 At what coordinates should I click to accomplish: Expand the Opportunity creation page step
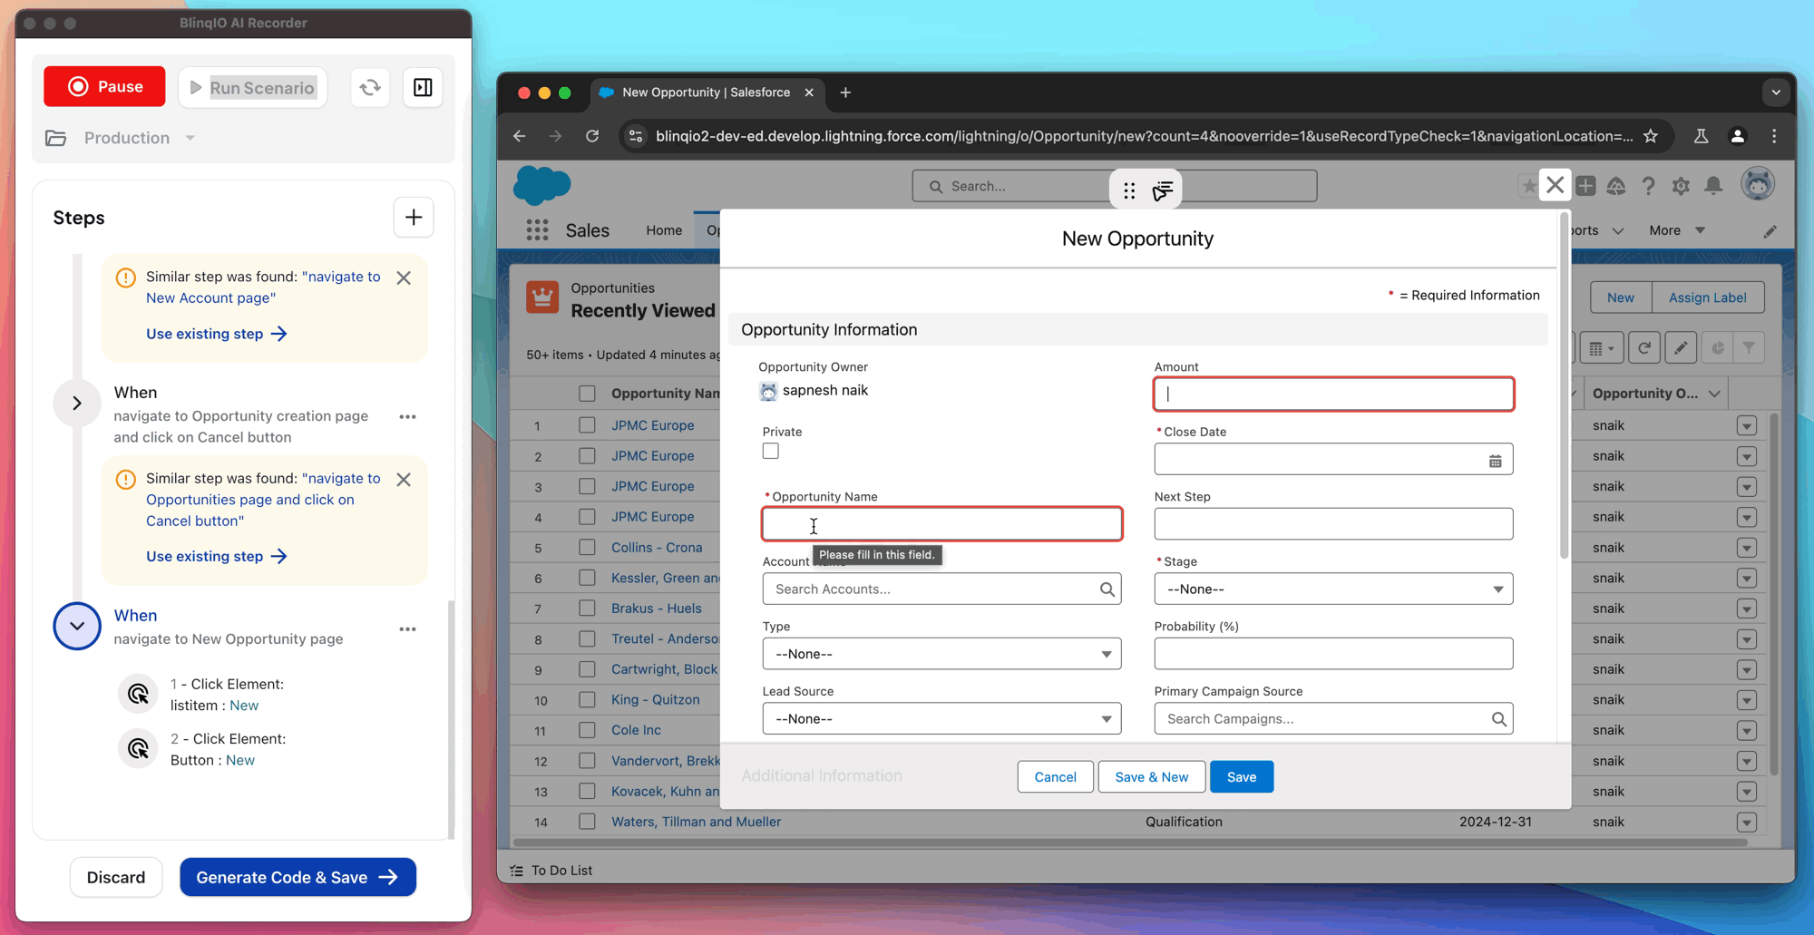(77, 404)
